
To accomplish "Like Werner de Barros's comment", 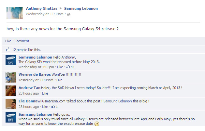I will pos(59,80).
